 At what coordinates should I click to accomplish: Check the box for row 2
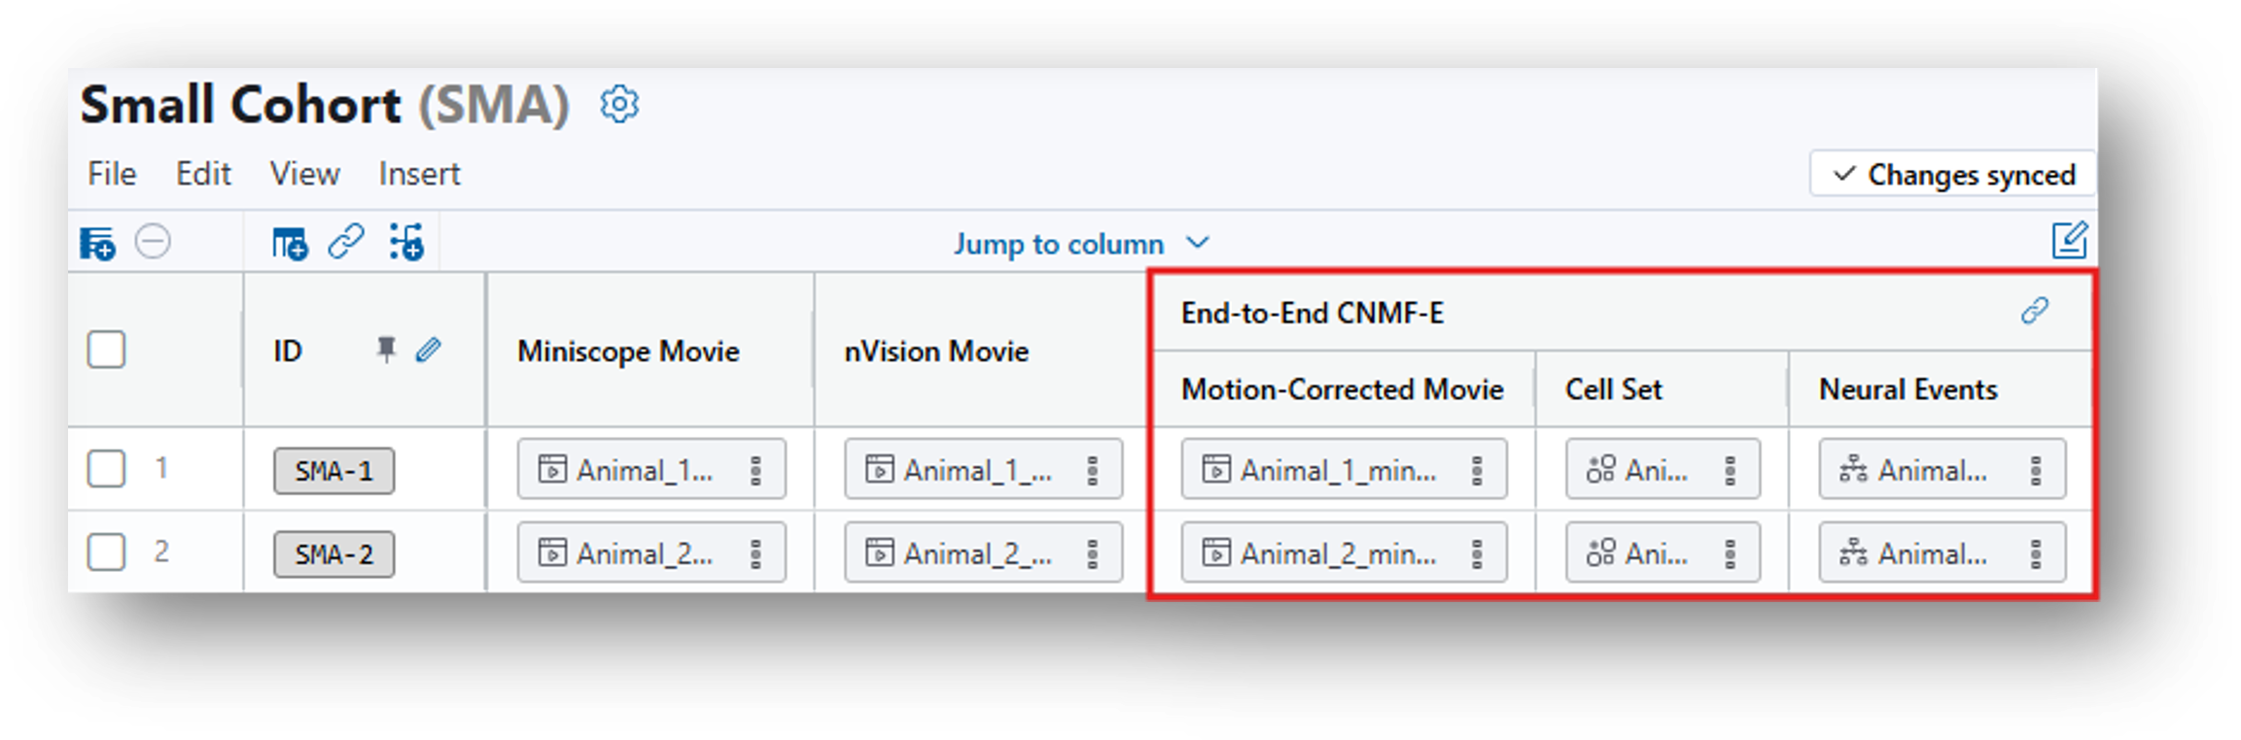coord(106,553)
